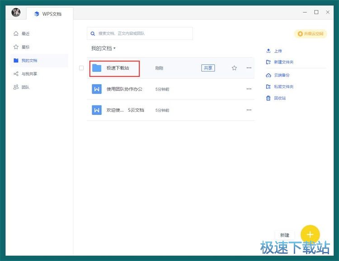This screenshot has height=261, width=339.
Task: Maximize the WPS window
Action: (x=316, y=12)
